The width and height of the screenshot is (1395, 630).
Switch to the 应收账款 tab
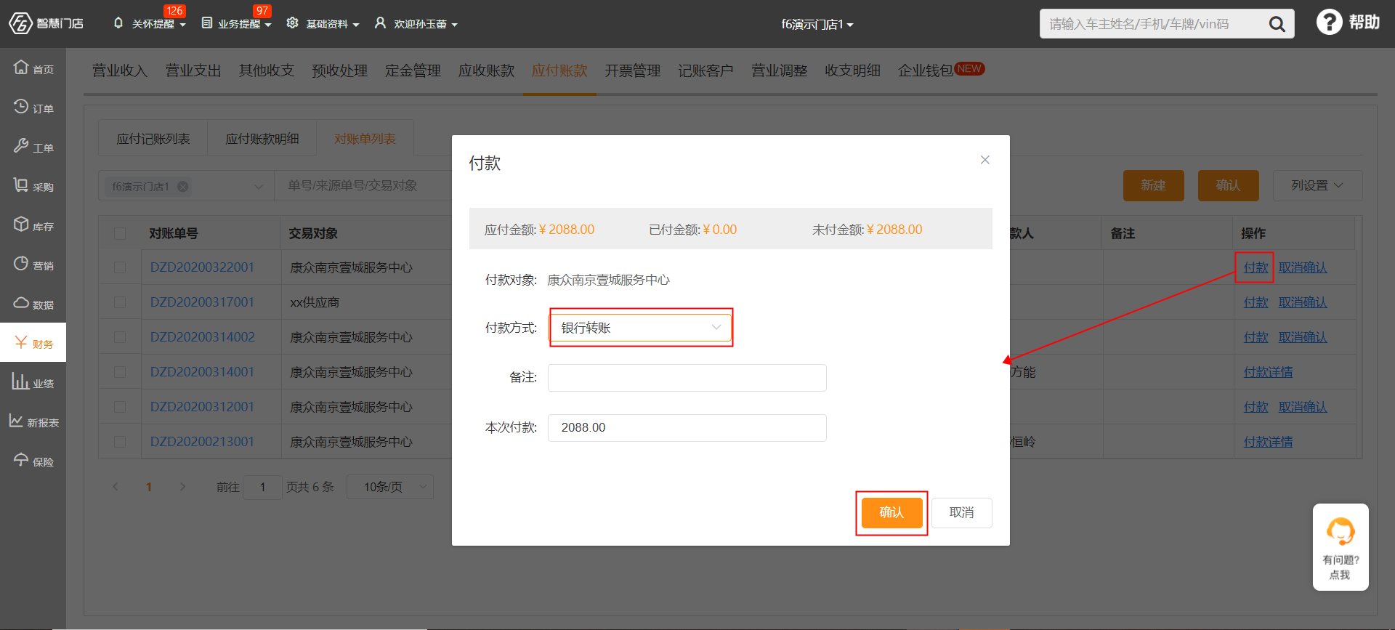click(486, 70)
